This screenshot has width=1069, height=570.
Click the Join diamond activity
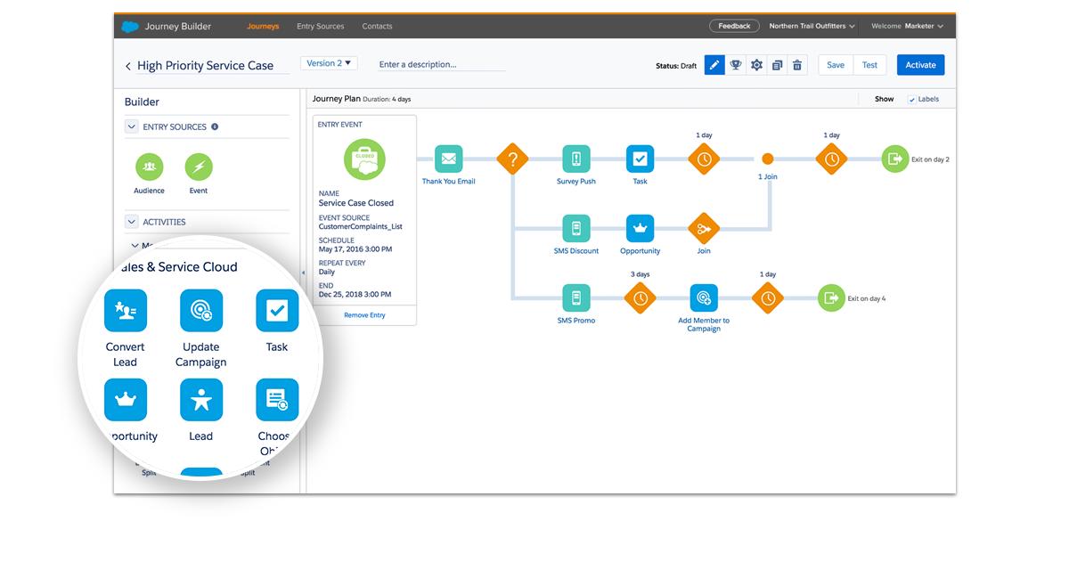pyautogui.click(x=704, y=229)
